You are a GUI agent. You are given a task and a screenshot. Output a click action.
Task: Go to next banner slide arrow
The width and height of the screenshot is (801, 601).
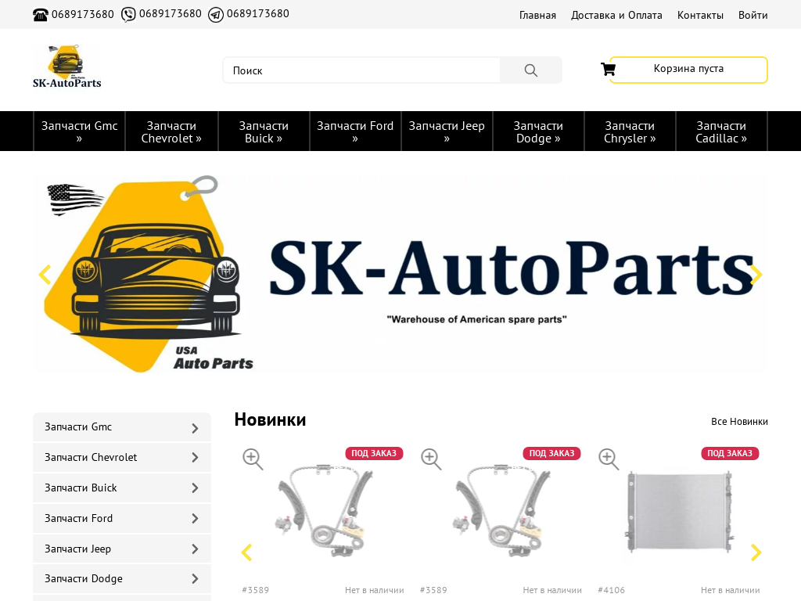click(x=756, y=275)
